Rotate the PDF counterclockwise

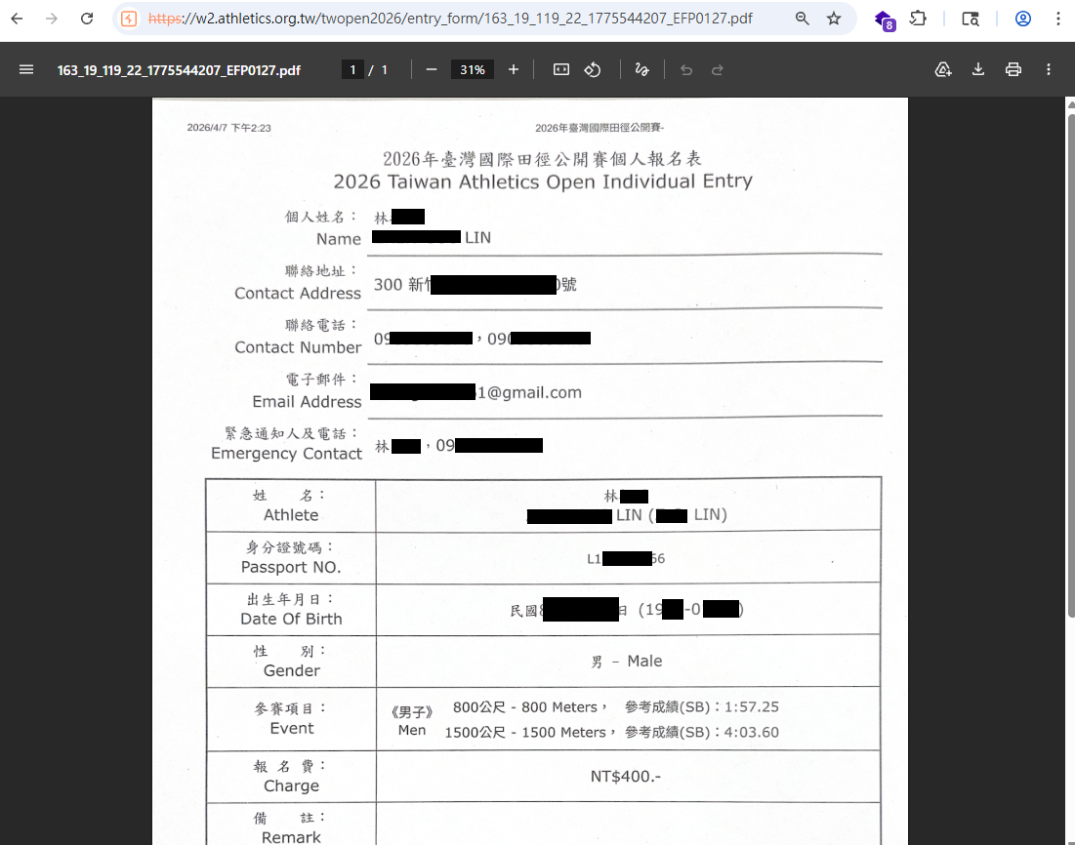tap(593, 70)
